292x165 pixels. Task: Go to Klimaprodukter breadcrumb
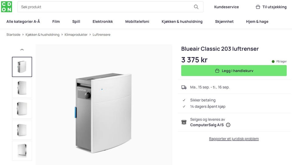click(76, 35)
